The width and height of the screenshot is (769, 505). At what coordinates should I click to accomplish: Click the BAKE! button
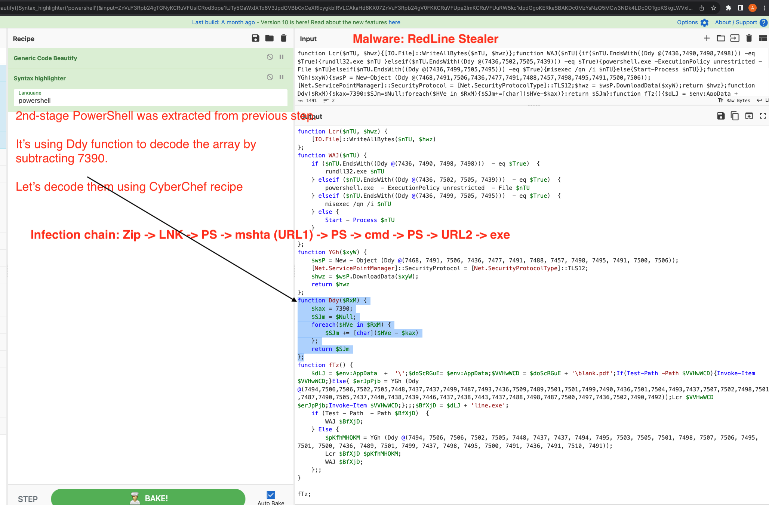coord(148,498)
